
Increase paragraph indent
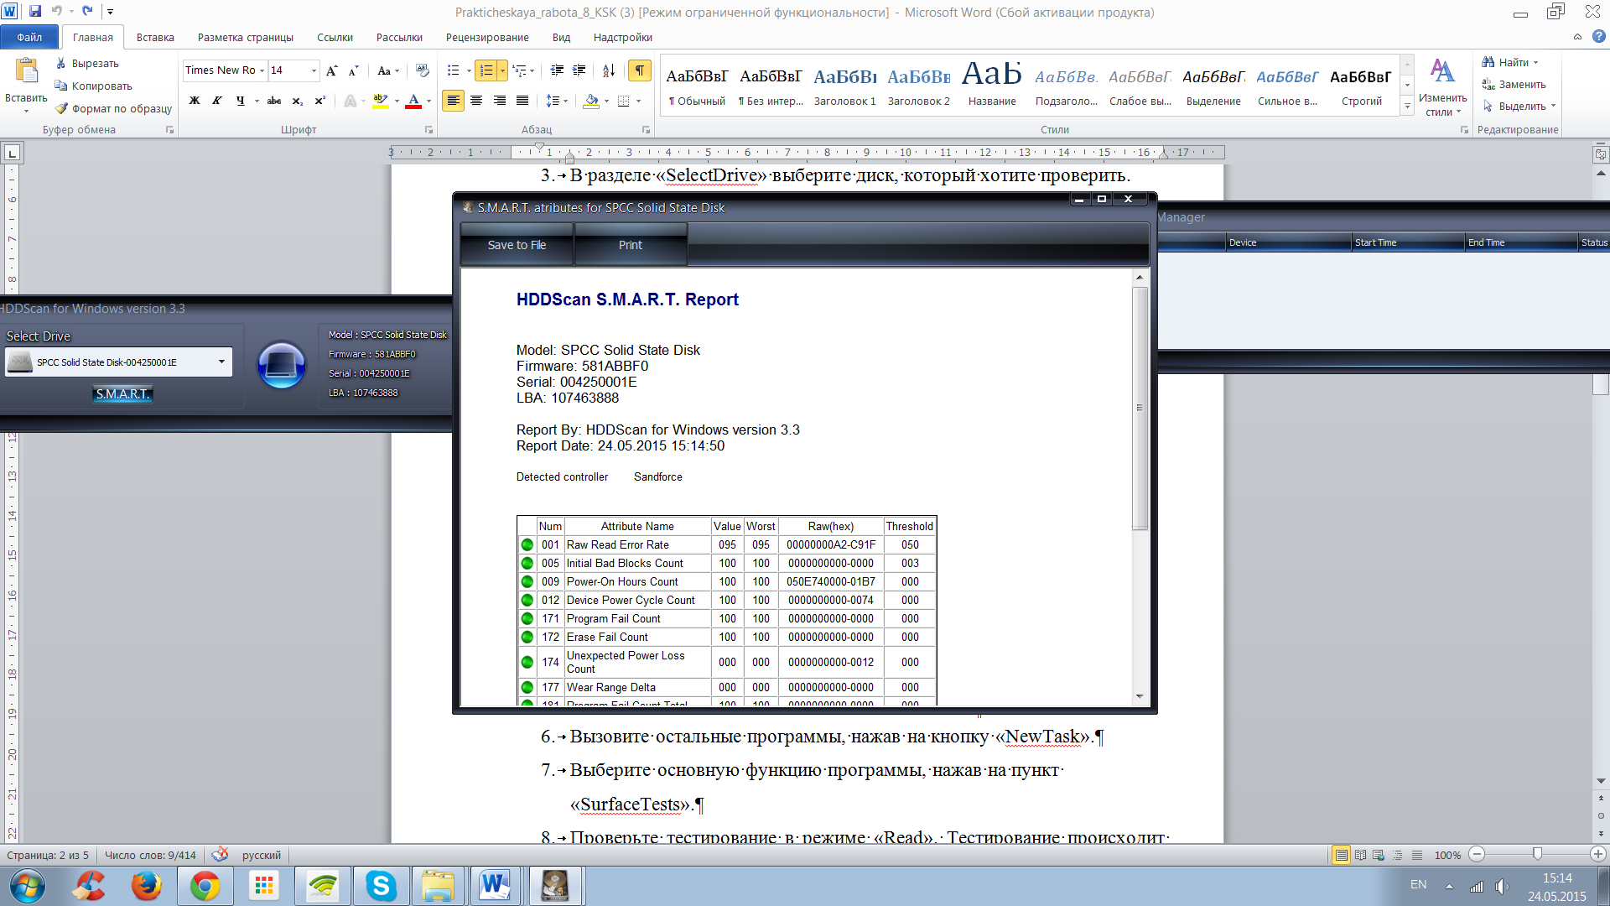pyautogui.click(x=579, y=70)
